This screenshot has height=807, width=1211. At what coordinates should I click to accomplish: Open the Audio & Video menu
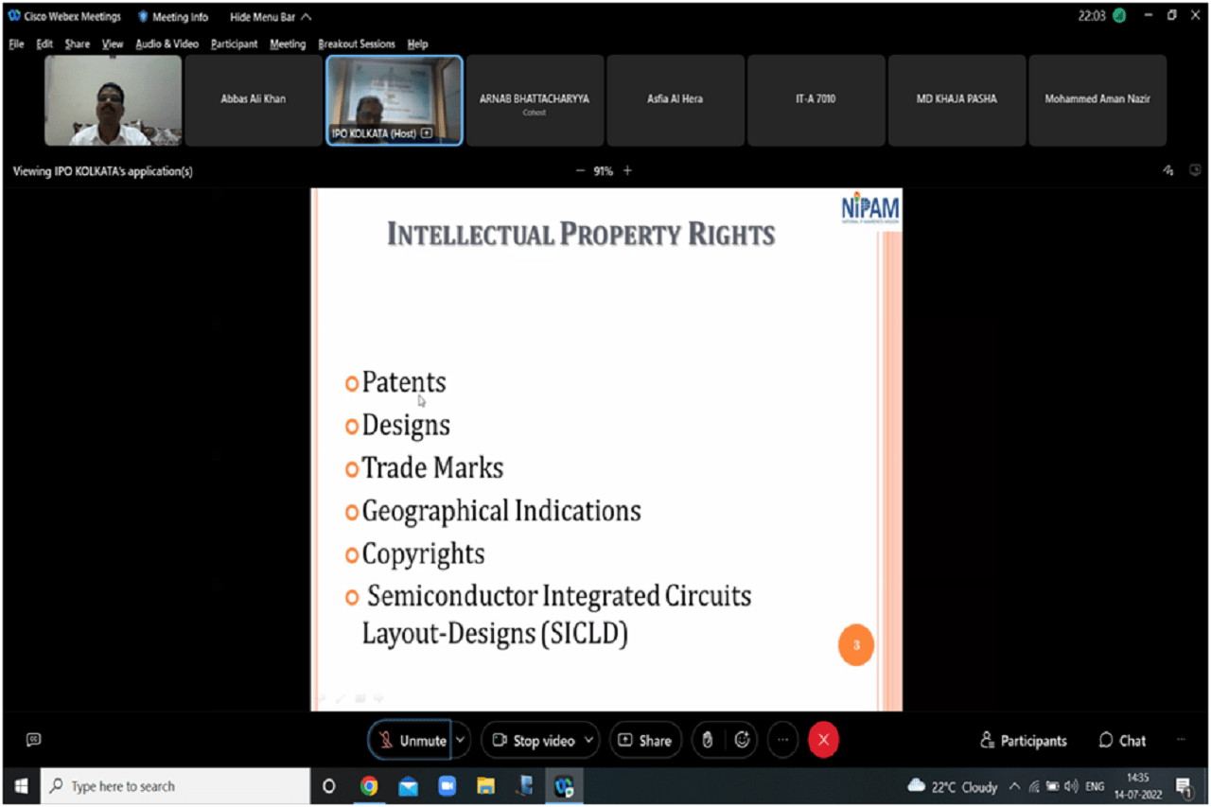click(x=167, y=44)
